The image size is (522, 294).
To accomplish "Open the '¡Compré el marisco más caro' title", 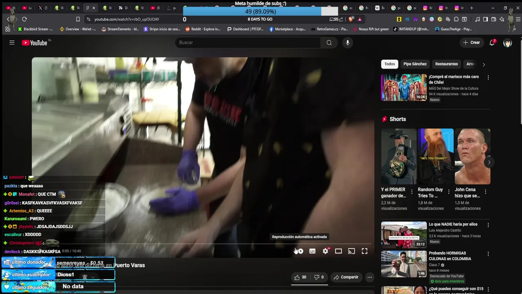I will [x=453, y=79].
